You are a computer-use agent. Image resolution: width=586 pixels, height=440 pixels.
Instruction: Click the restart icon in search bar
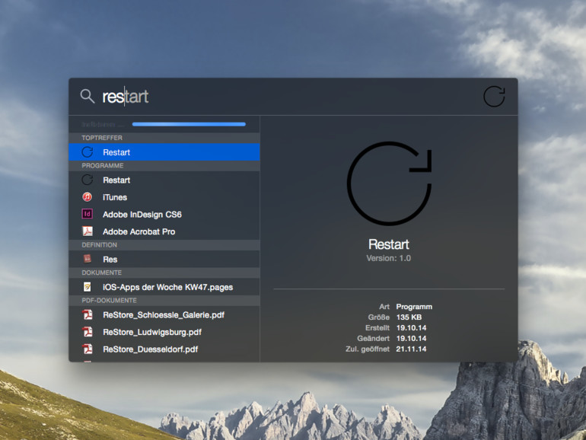[494, 97]
